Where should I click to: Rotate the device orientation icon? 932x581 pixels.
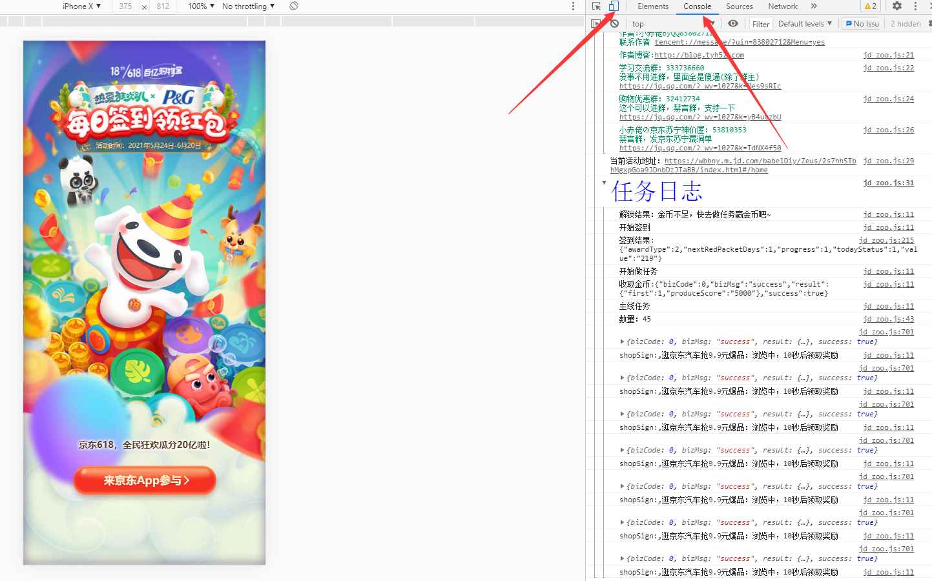coord(294,6)
